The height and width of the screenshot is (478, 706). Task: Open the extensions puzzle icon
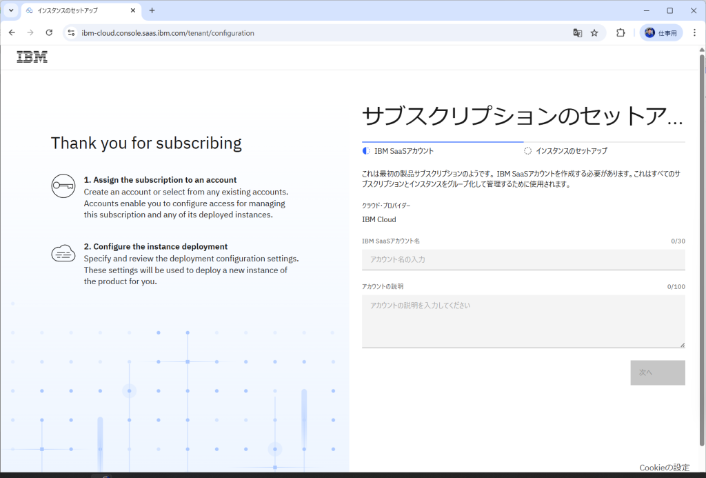point(621,33)
